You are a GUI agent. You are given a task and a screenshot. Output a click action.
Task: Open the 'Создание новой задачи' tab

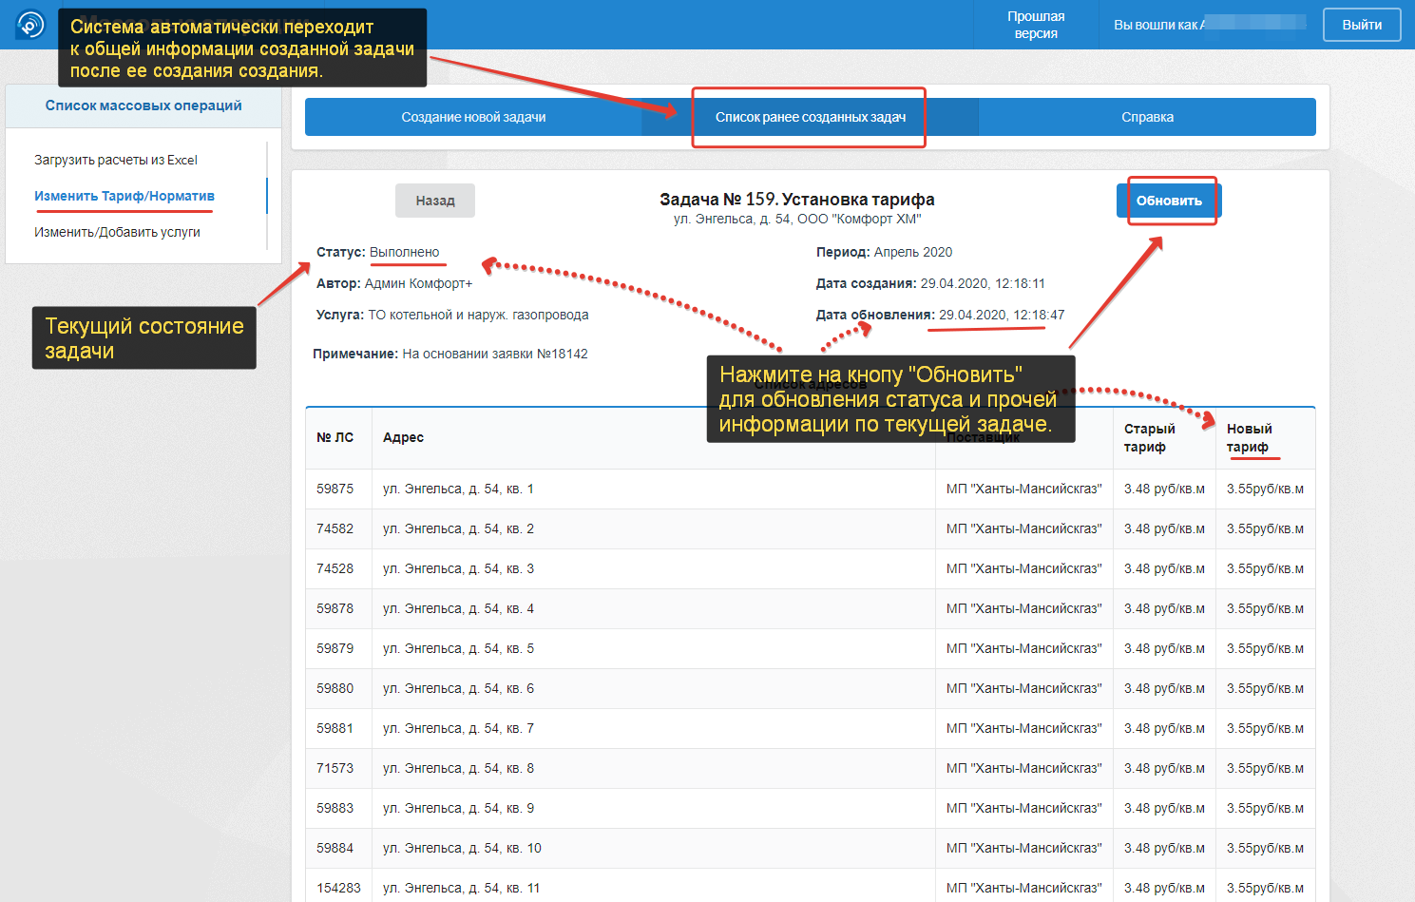point(473,117)
